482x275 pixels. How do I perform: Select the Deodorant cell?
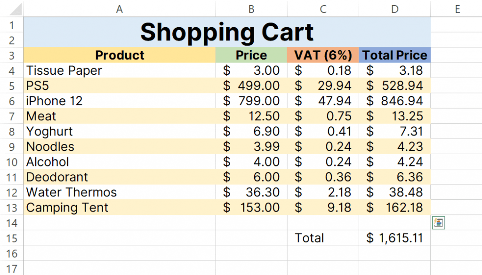pyautogui.click(x=120, y=177)
